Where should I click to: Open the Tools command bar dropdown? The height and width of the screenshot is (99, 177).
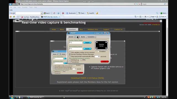[165, 16]
